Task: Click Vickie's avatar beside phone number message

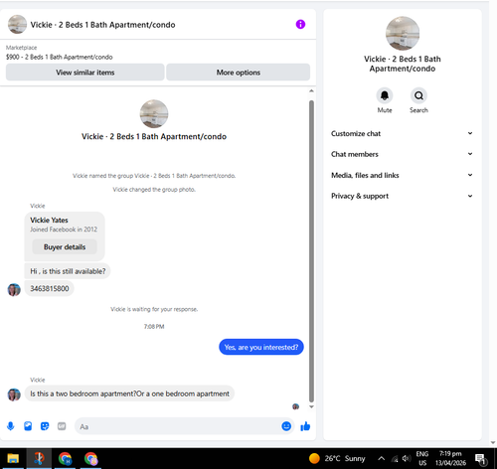Action: click(x=14, y=290)
